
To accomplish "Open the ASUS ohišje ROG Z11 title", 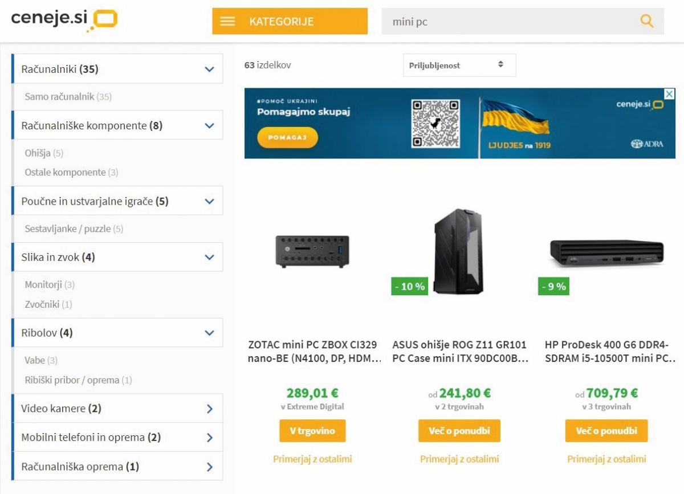I will [460, 352].
